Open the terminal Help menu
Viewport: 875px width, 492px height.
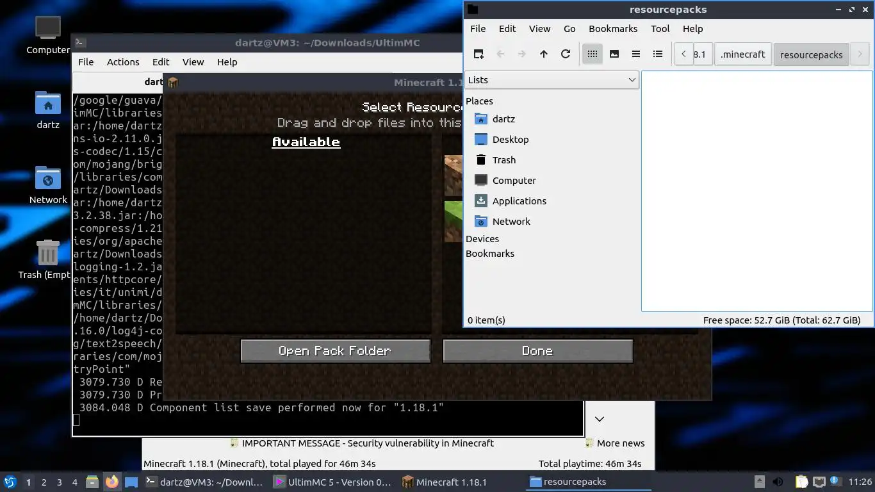[227, 62]
